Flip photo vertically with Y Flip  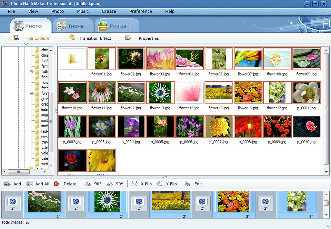(159, 184)
